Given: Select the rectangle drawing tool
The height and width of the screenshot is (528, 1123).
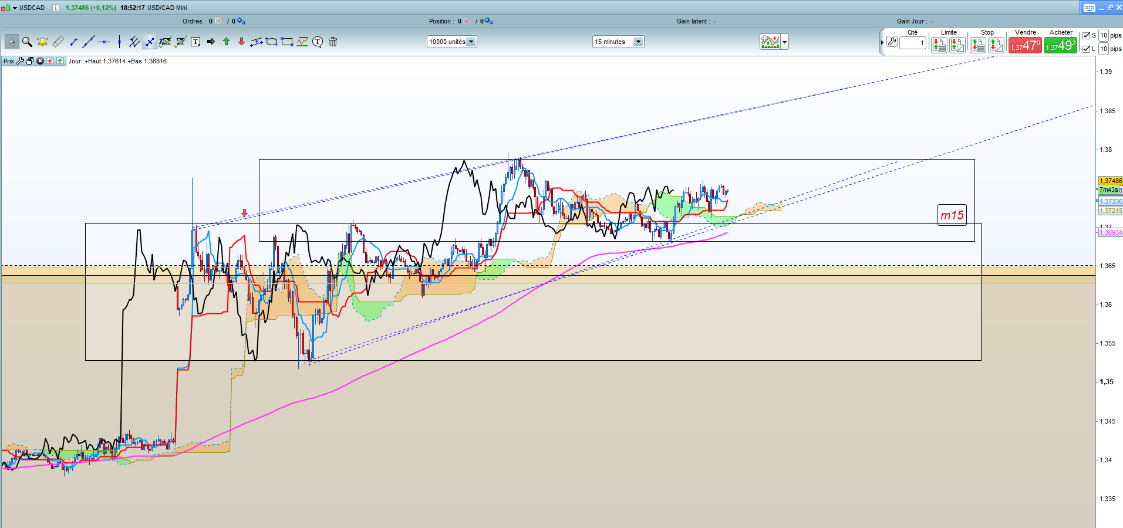Looking at the screenshot, I should 287,42.
